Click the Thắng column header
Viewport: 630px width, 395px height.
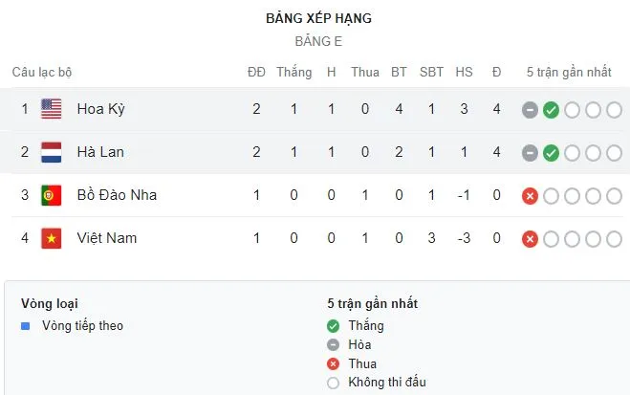tap(293, 72)
